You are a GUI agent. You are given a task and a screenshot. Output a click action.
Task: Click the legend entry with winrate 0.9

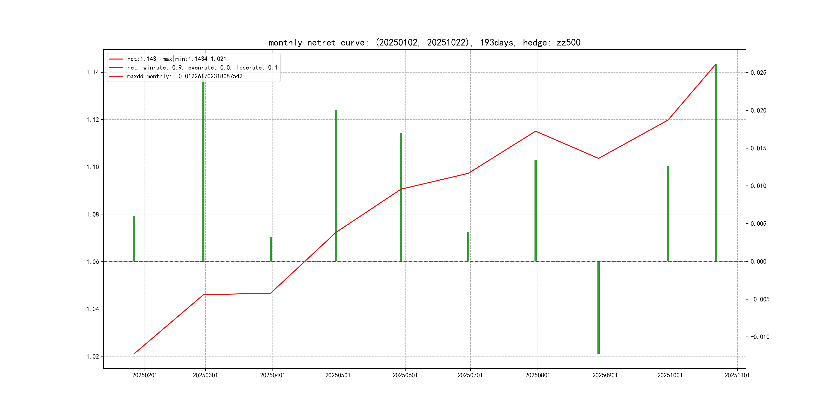pyautogui.click(x=202, y=67)
